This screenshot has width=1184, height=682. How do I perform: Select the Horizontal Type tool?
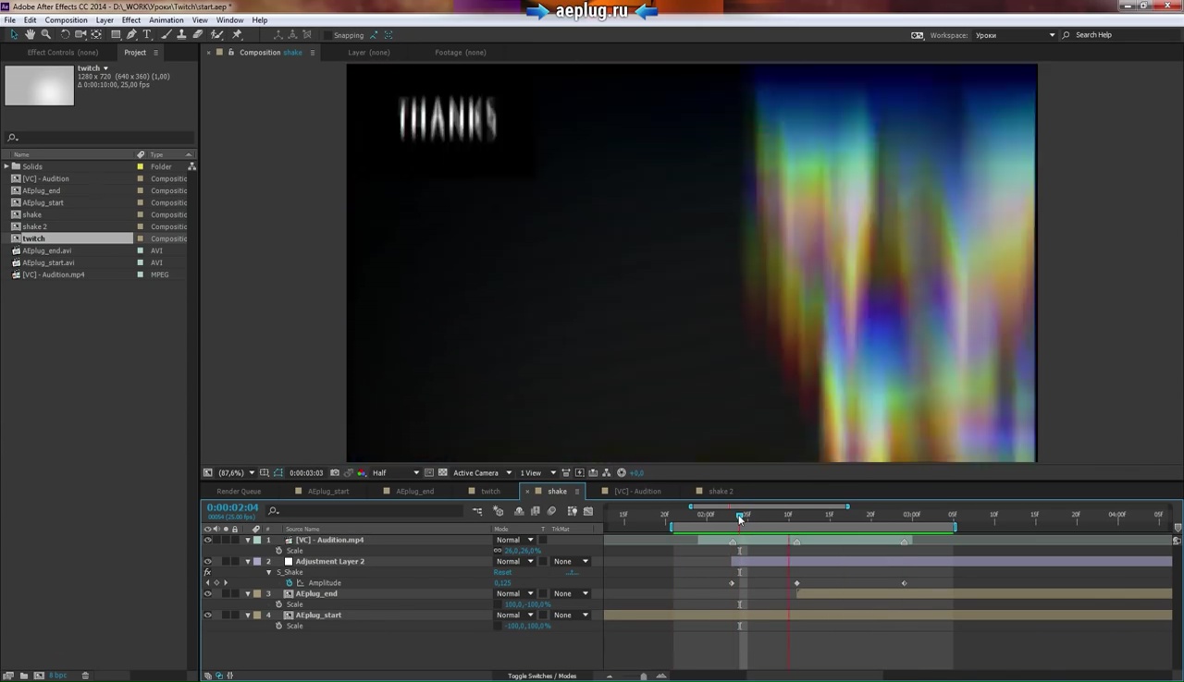pos(147,35)
